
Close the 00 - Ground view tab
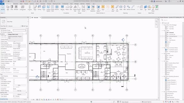tap(40, 17)
